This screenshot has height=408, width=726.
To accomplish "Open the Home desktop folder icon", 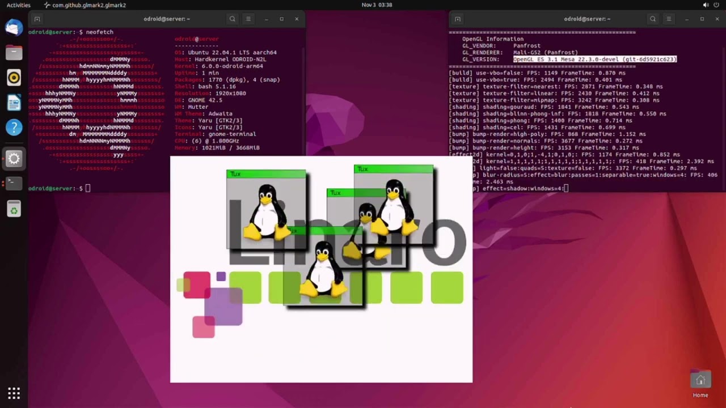I will [700, 384].
